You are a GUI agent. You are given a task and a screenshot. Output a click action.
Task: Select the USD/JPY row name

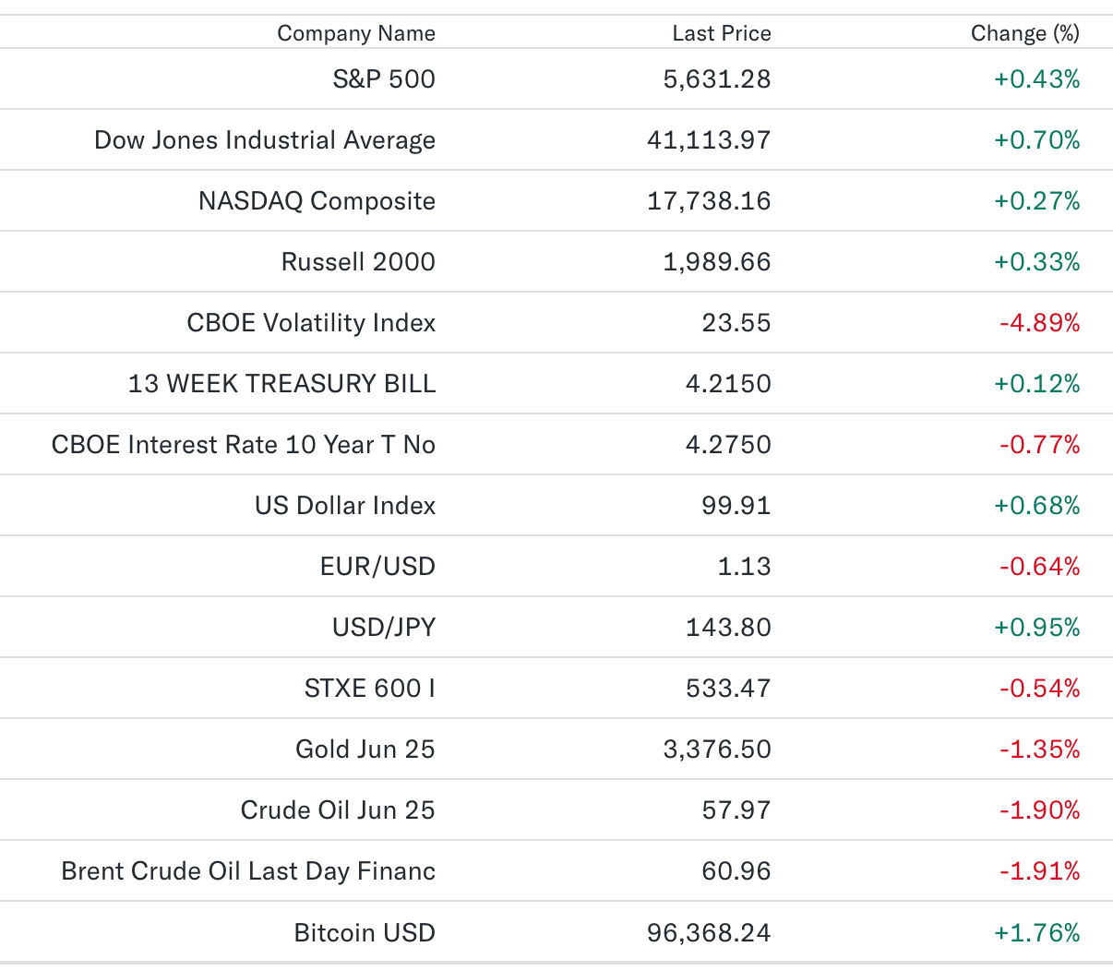point(384,628)
